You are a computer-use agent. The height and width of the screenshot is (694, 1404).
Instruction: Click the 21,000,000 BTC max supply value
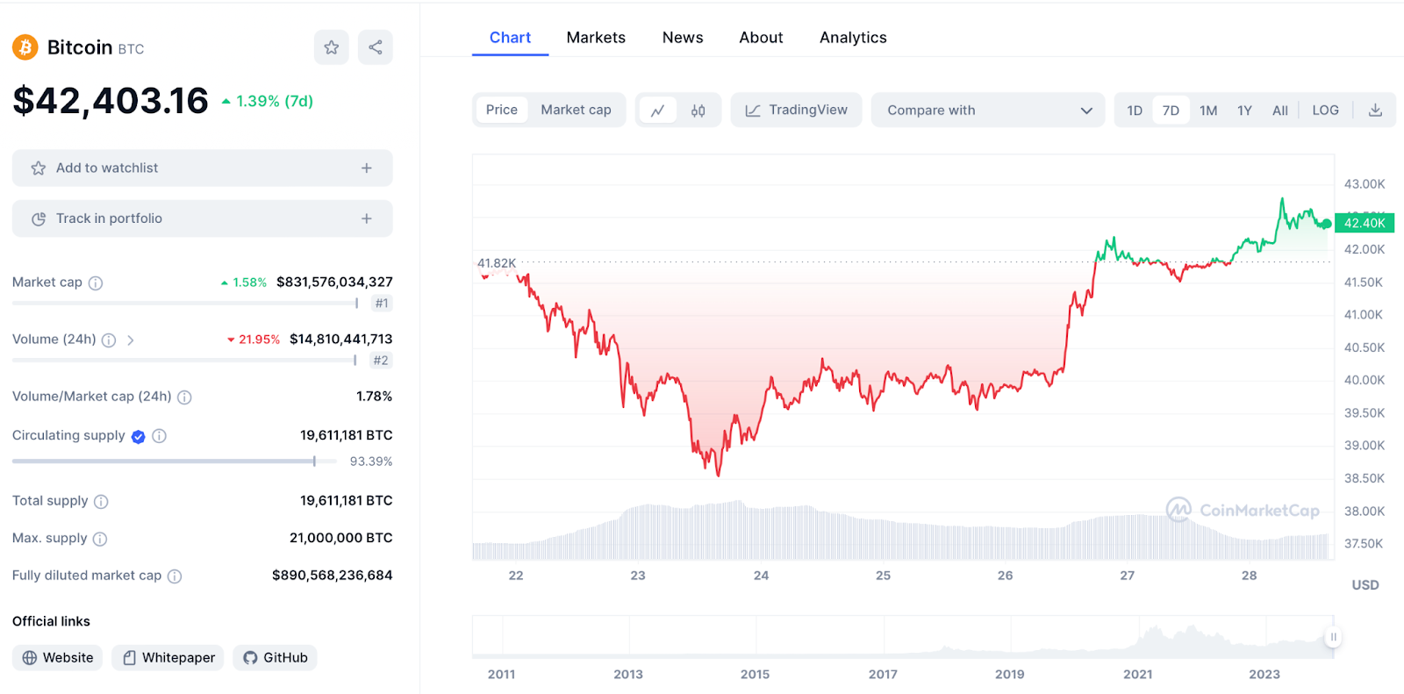(x=340, y=538)
